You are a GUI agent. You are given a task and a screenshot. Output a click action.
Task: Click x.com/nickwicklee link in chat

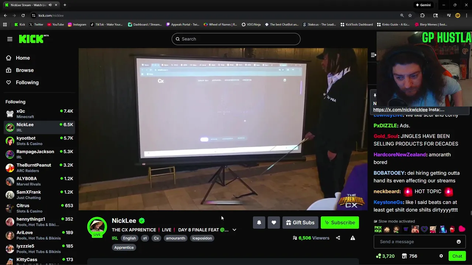(400, 110)
